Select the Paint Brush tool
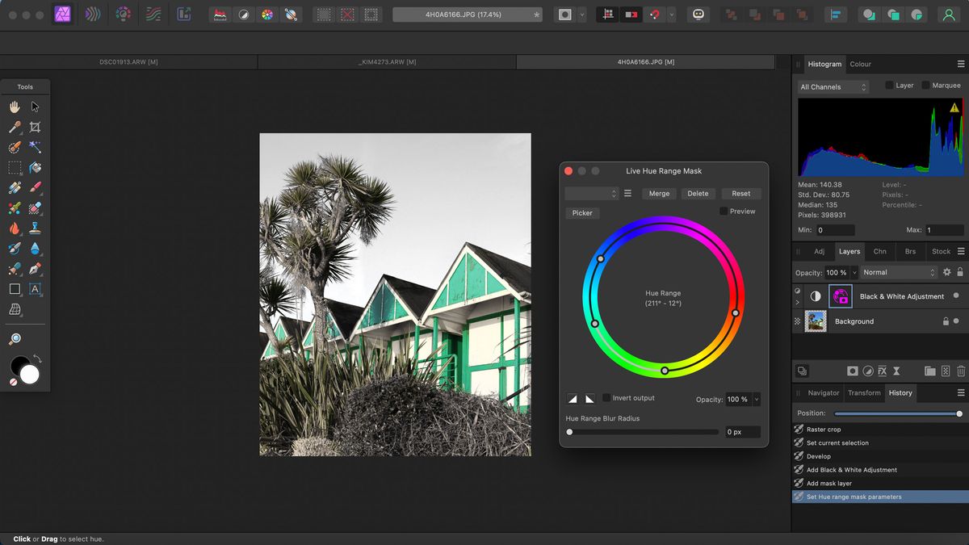This screenshot has width=969, height=545. click(36, 187)
